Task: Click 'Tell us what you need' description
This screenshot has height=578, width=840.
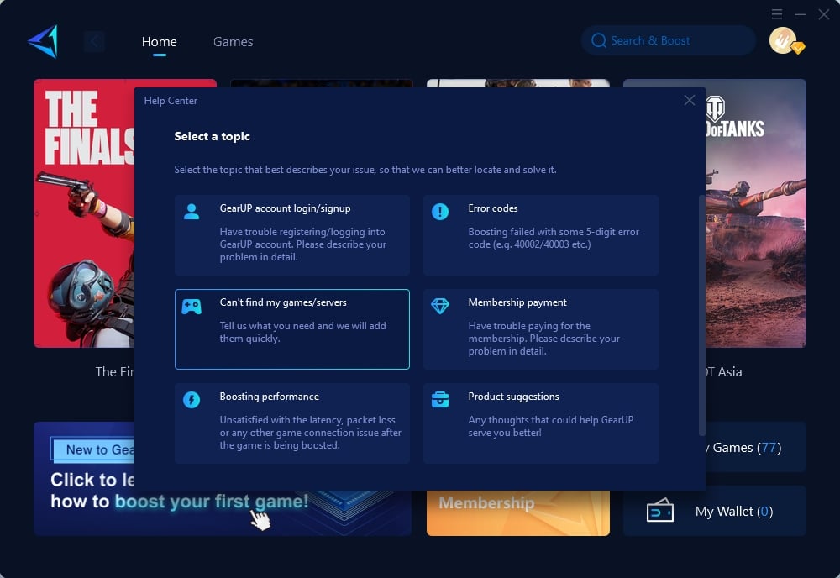Action: coord(302,332)
